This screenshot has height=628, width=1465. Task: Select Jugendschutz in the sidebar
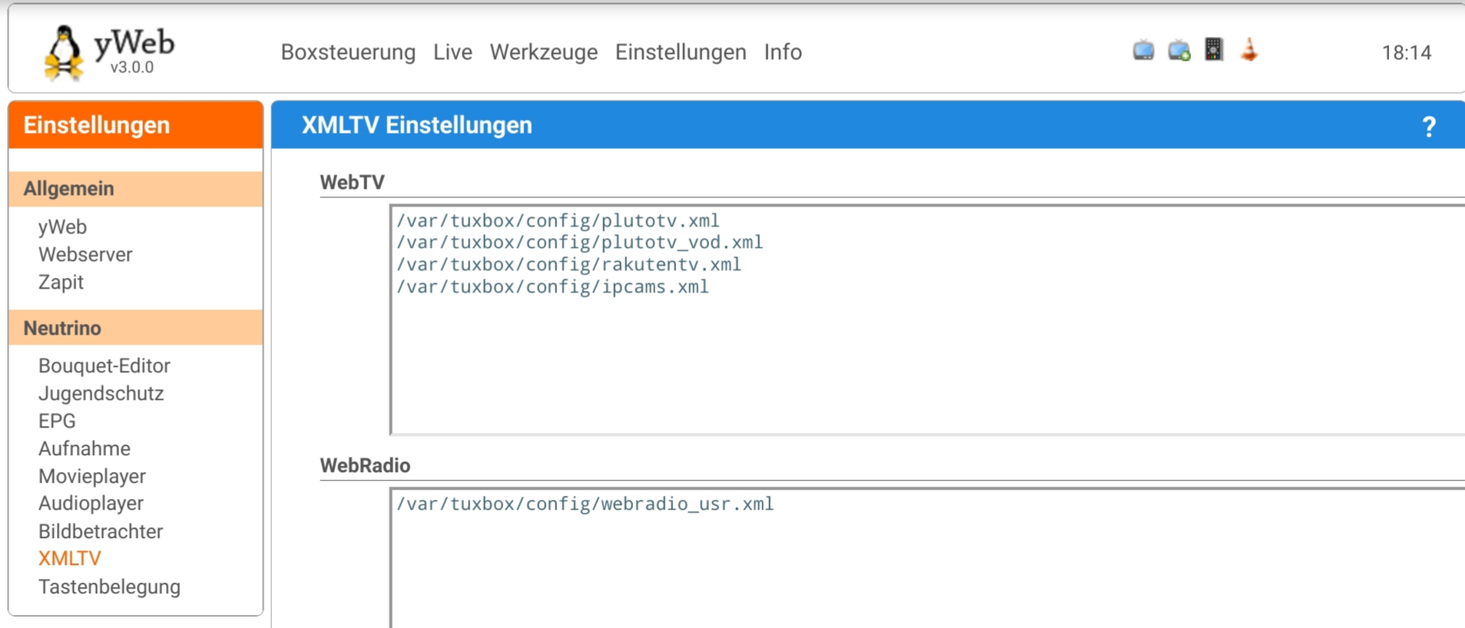pyautogui.click(x=101, y=394)
